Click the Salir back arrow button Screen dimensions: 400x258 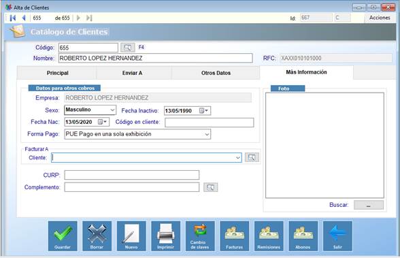pyautogui.click(x=337, y=236)
